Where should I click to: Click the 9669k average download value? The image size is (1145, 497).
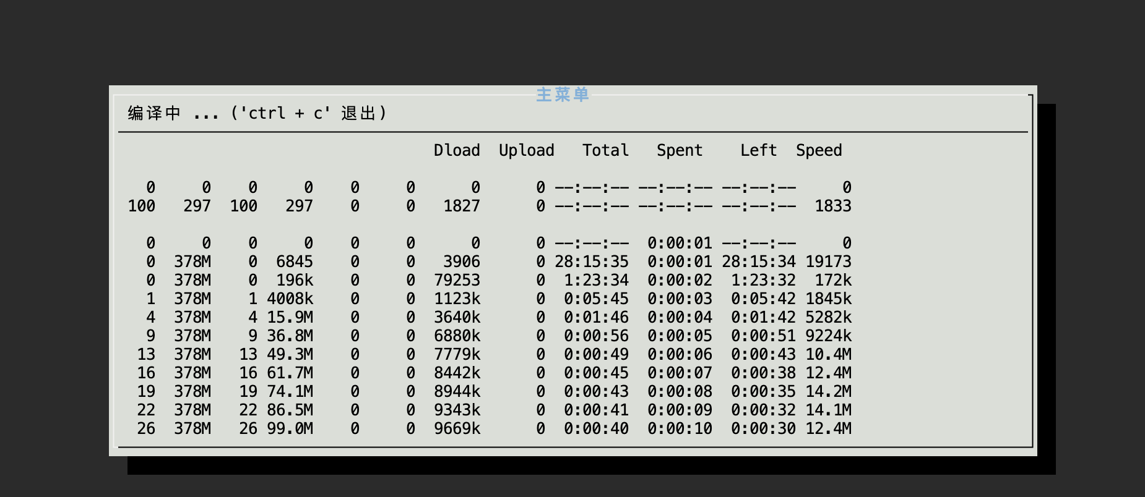click(x=457, y=428)
